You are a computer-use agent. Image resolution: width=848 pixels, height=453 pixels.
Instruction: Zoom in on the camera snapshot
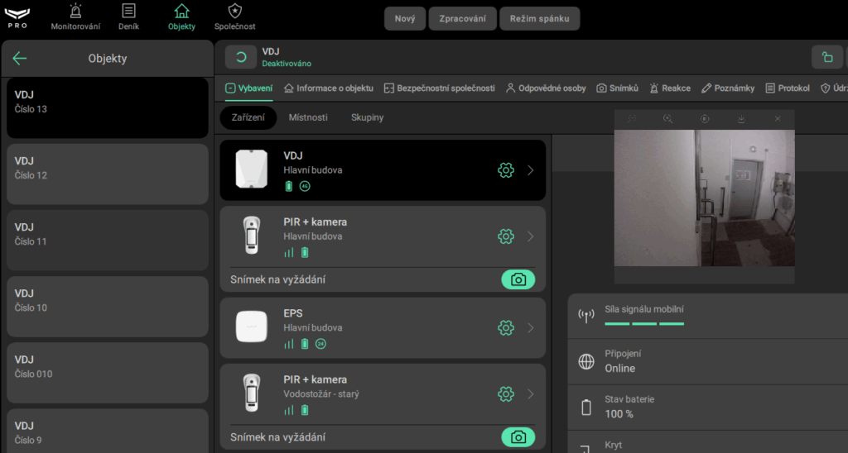click(x=668, y=119)
